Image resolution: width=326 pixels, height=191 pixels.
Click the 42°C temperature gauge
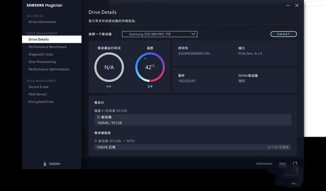(x=150, y=67)
